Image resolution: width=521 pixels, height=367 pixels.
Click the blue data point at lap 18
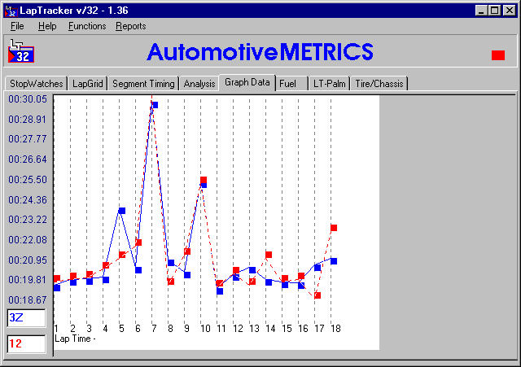click(334, 261)
